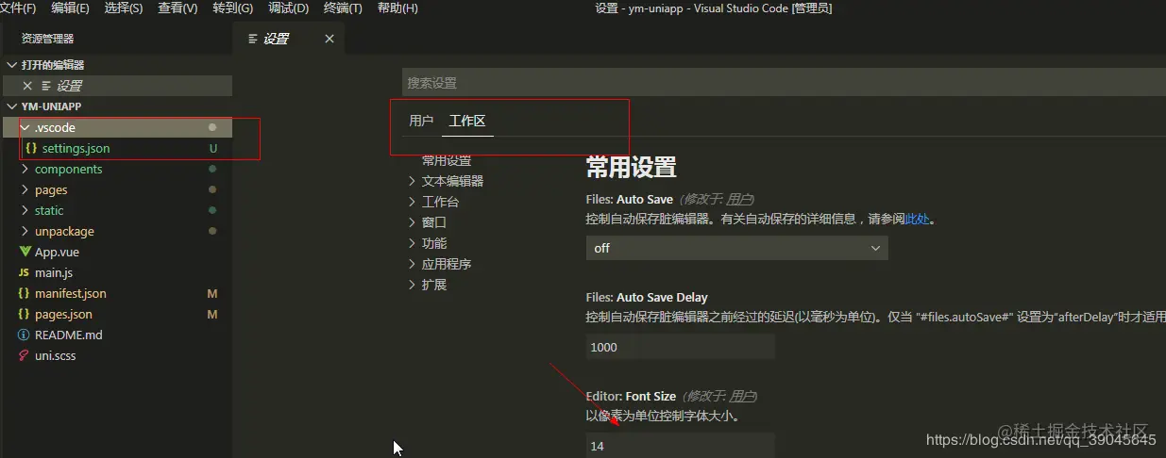
Task: Open App.vue file
Action: click(59, 252)
